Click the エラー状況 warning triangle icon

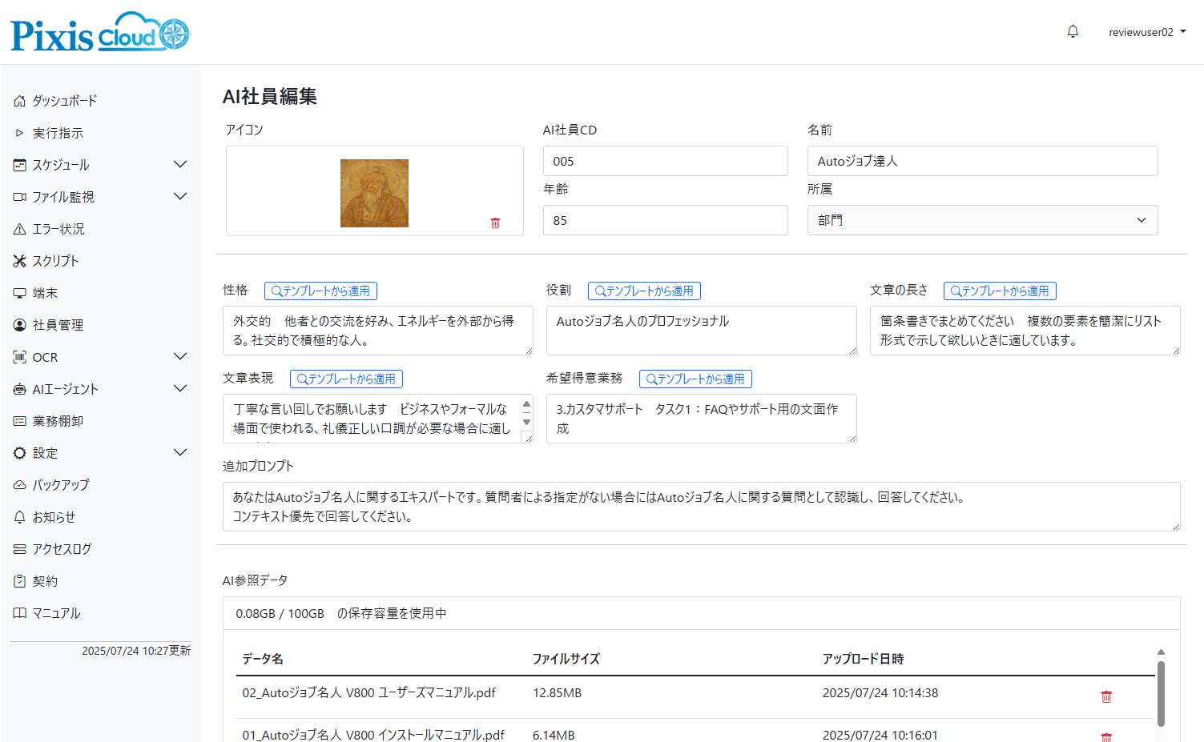coord(20,229)
